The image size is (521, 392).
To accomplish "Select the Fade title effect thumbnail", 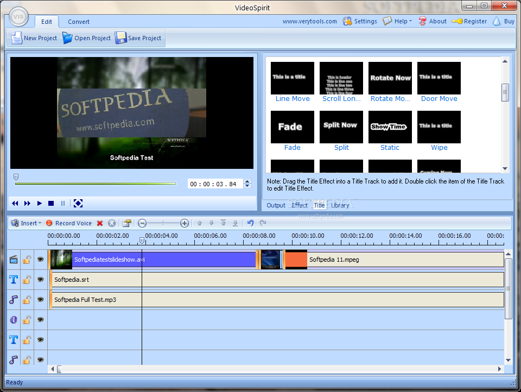I will (x=293, y=127).
